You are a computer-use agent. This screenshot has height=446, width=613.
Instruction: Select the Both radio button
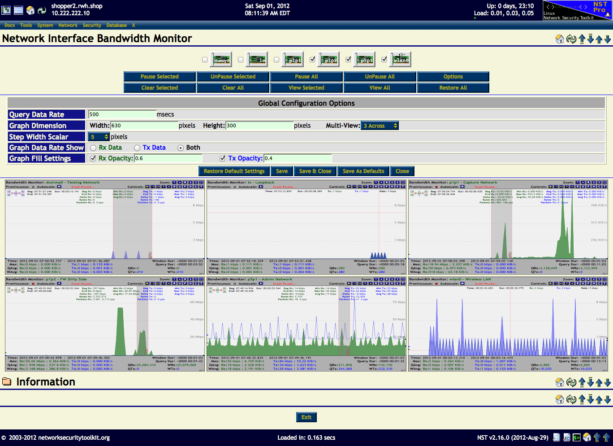tap(181, 147)
